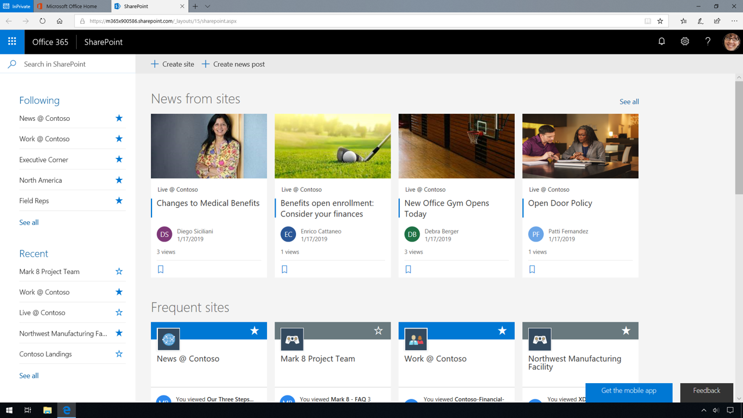743x418 pixels.
Task: Open the browser Settings and more ellipsis menu
Action: click(734, 21)
